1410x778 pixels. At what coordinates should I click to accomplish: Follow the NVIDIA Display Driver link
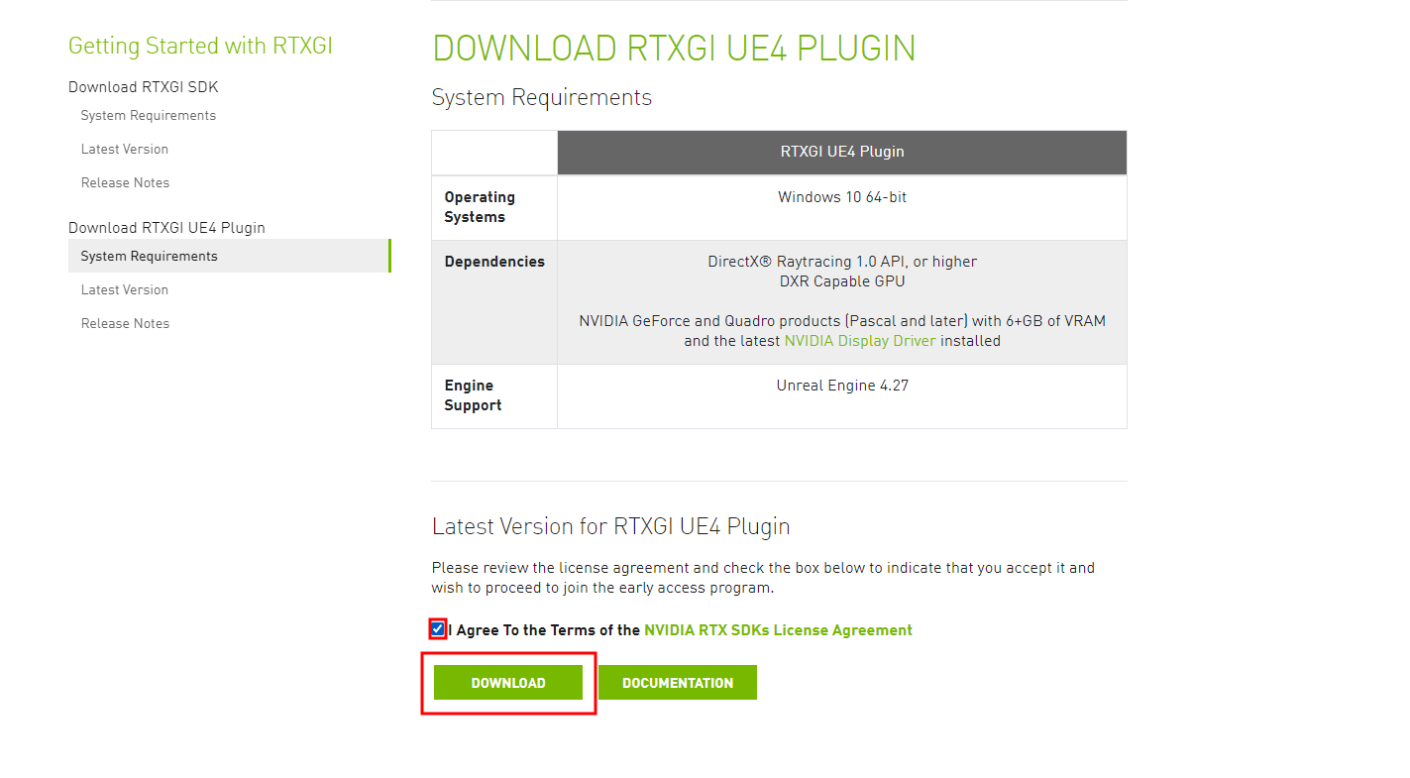860,341
